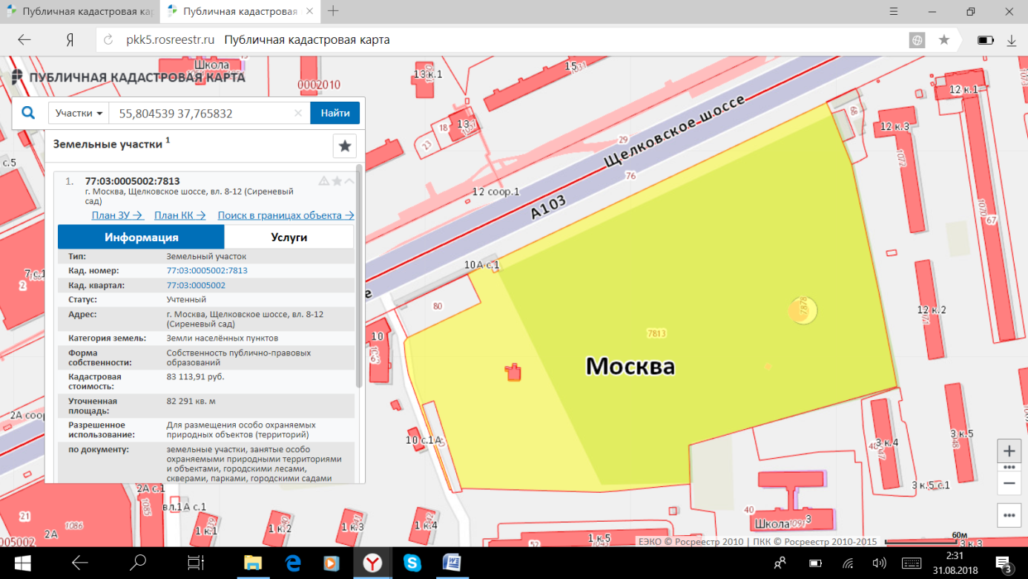Click the Москва label on the map
The image size is (1028, 579).
click(x=630, y=365)
